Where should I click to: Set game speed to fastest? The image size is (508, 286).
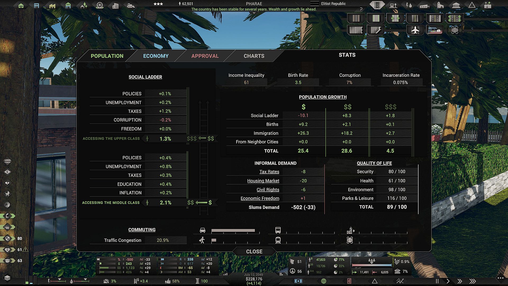tap(473, 281)
